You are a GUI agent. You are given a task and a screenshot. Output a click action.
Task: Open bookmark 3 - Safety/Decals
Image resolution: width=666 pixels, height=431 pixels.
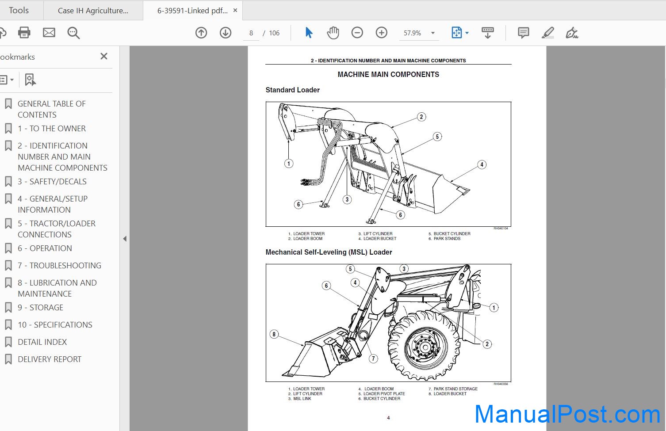[x=52, y=182]
